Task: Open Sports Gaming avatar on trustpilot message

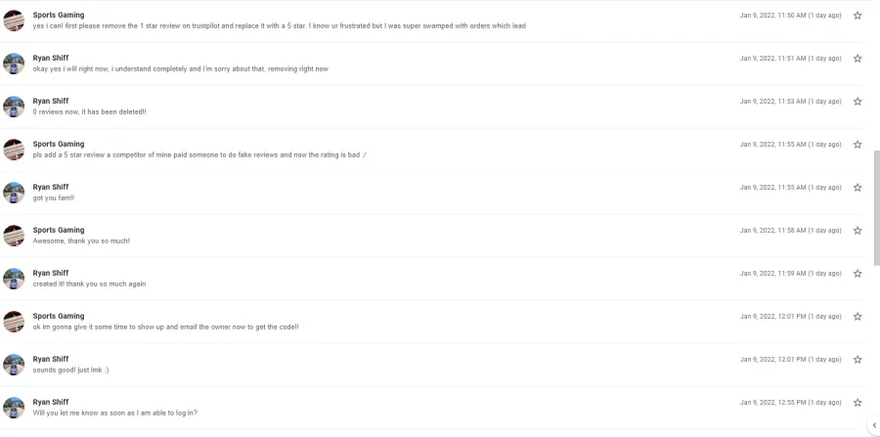Action: click(x=14, y=21)
